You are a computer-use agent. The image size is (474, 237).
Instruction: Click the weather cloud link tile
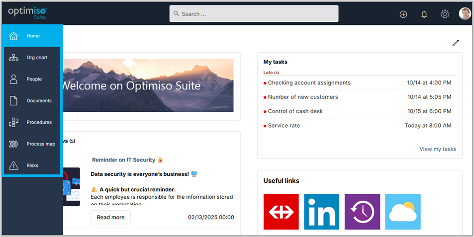402,212
